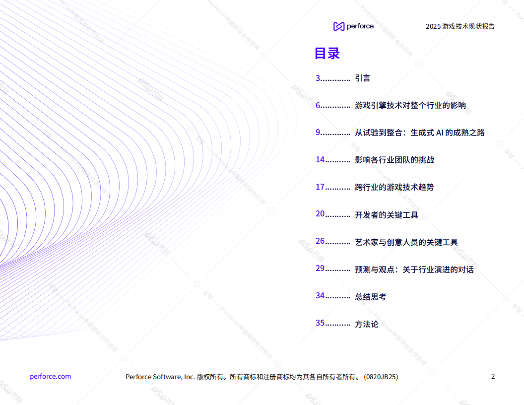This screenshot has width=524, height=405.
Task: Open the 总结思考 section
Action: point(371,296)
